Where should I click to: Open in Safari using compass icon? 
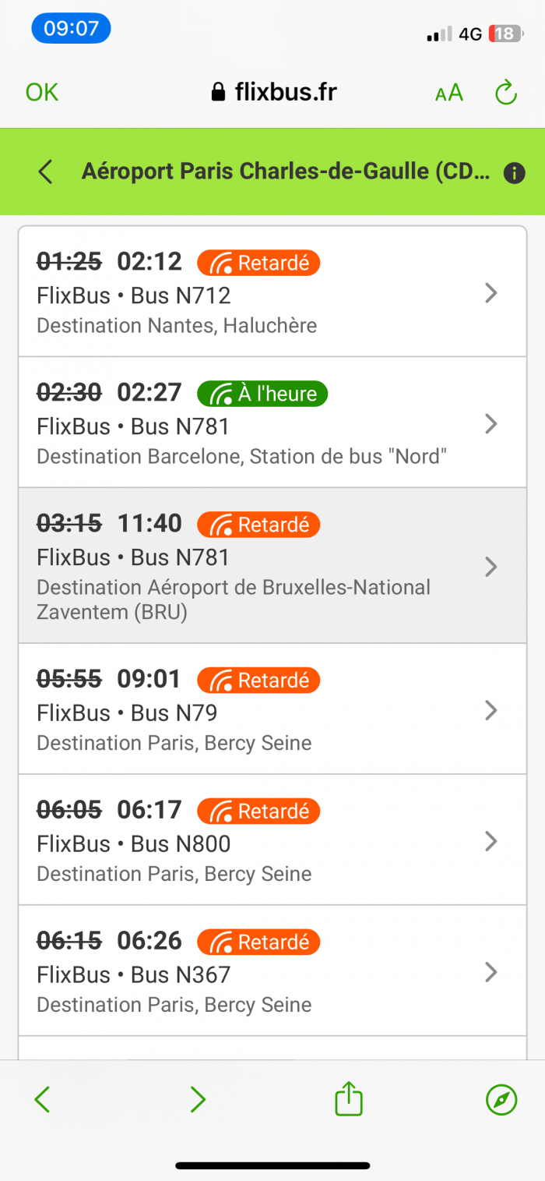click(x=501, y=1100)
